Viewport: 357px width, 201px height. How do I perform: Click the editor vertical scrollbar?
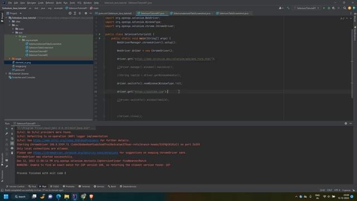click(x=352, y=64)
